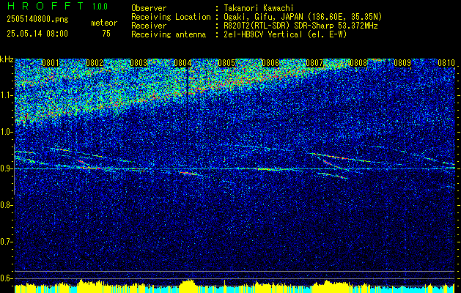Click observer name Takanori Kawachi

[x=260, y=8]
